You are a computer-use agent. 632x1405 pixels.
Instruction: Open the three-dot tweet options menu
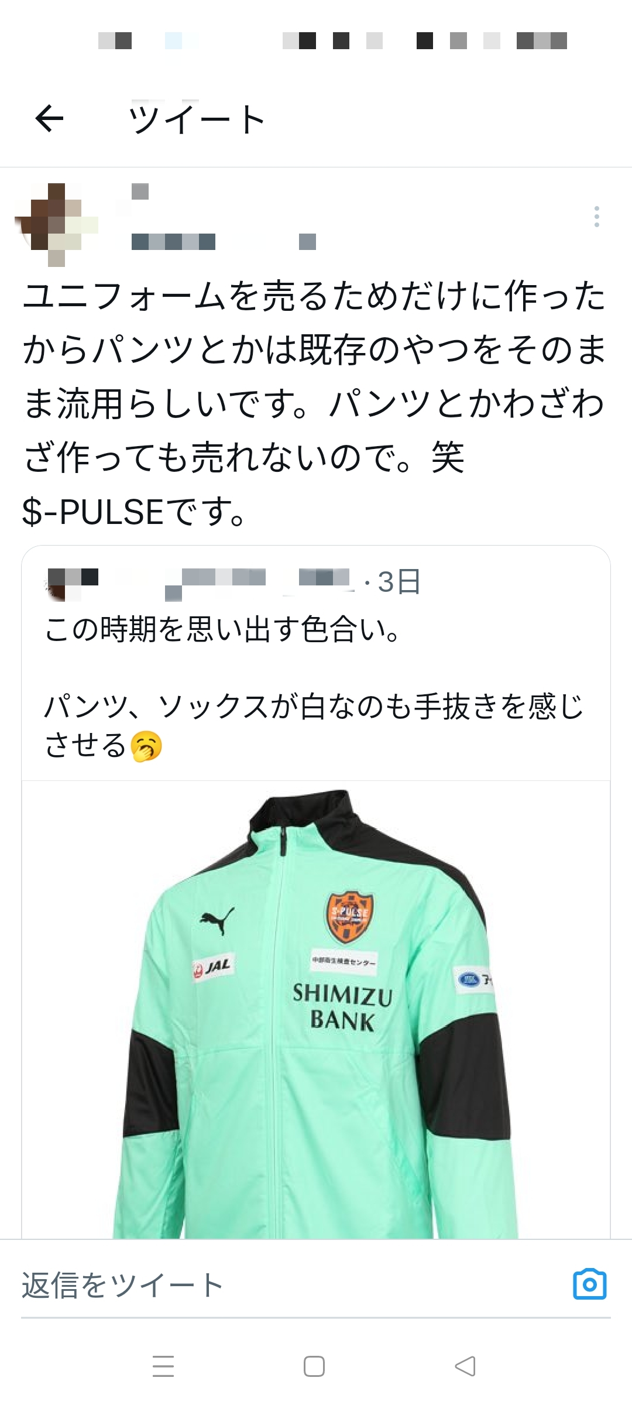(596, 217)
